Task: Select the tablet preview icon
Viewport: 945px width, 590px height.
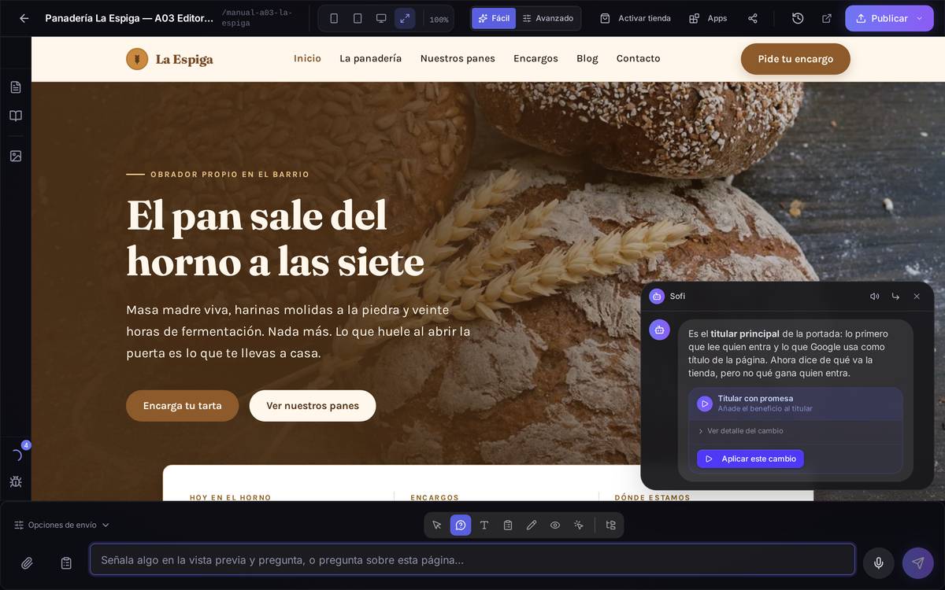Action: (x=358, y=18)
